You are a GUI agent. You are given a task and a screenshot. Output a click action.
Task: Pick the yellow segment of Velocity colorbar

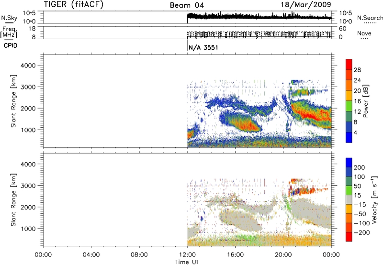click(x=349, y=209)
